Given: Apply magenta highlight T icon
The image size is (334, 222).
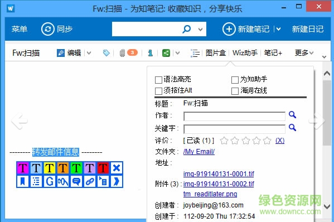Looking at the screenshot, I should 23,168.
